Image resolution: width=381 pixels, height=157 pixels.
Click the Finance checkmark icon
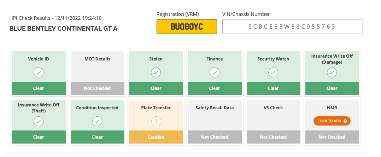coord(215,72)
